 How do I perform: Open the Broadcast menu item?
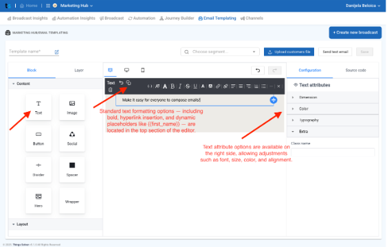tap(111, 19)
